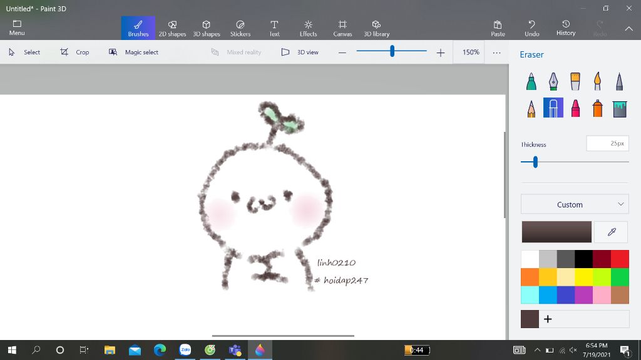641x360 pixels.
Task: Open the 2D shapes tab
Action: point(172,28)
